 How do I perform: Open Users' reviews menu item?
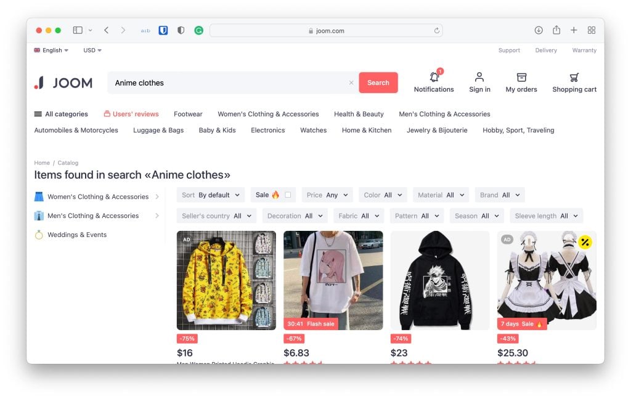point(131,115)
